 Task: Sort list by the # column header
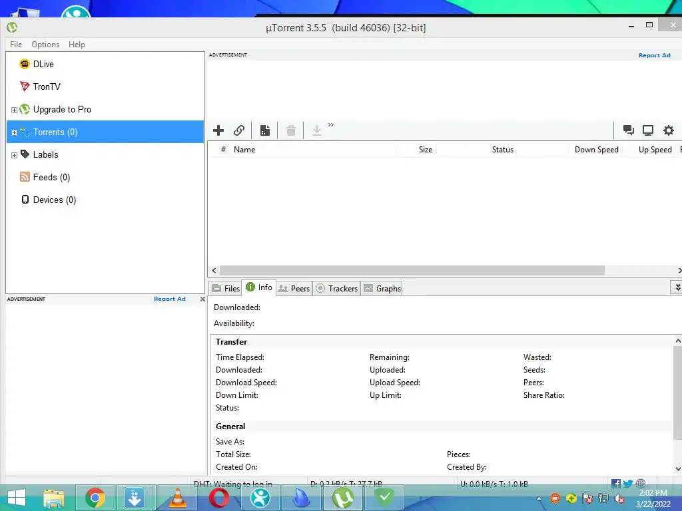click(223, 149)
